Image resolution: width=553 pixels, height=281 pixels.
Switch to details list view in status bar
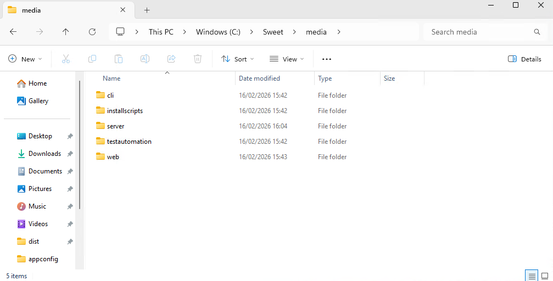pos(531,276)
